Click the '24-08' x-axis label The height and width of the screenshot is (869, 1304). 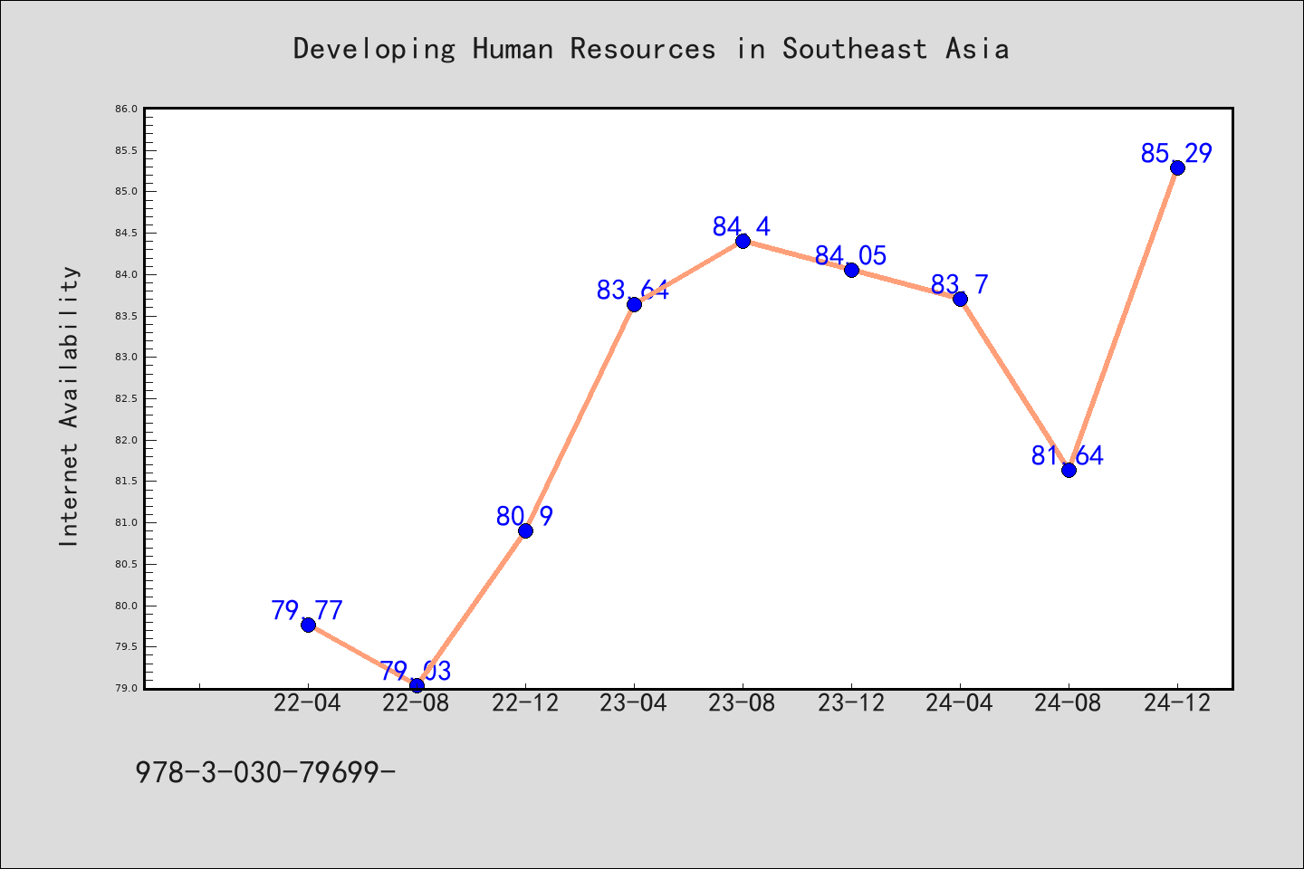pyautogui.click(x=1069, y=703)
